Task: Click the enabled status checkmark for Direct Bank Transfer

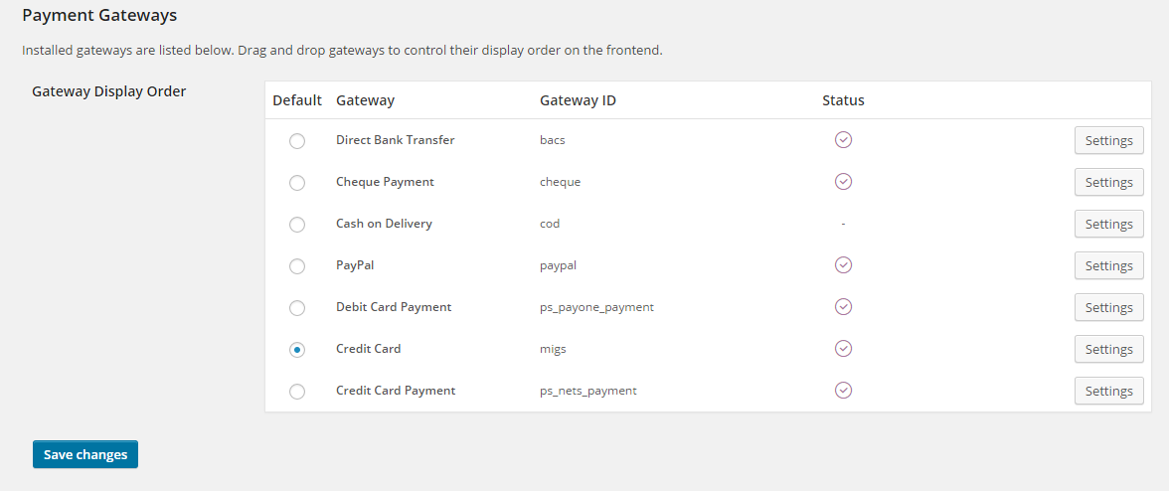Action: [844, 140]
